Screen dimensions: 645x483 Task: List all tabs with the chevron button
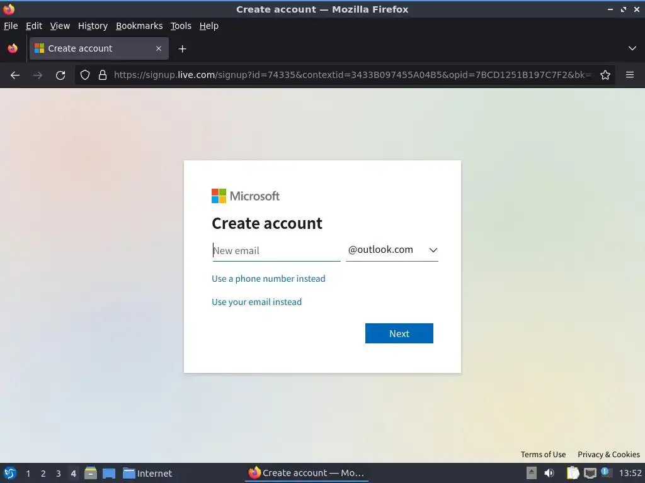click(632, 48)
